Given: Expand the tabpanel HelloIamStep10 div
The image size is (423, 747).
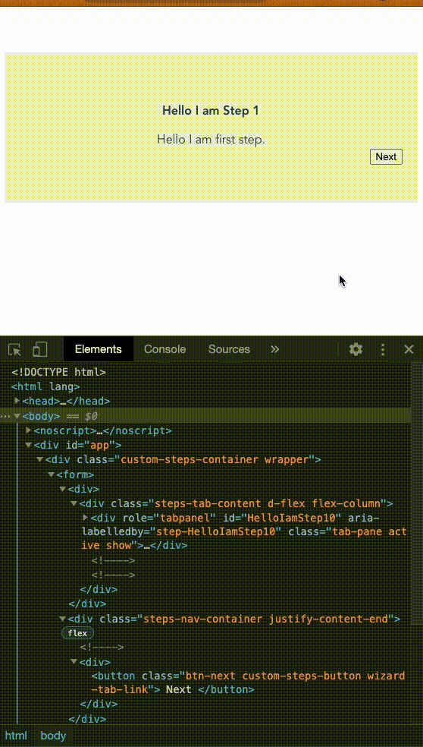Looking at the screenshot, I should (x=86, y=518).
